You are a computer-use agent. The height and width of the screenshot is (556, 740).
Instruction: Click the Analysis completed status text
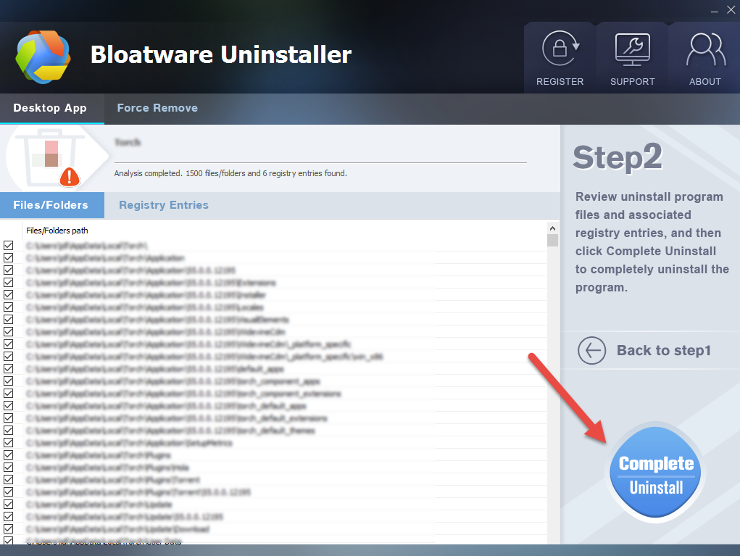[230, 173]
